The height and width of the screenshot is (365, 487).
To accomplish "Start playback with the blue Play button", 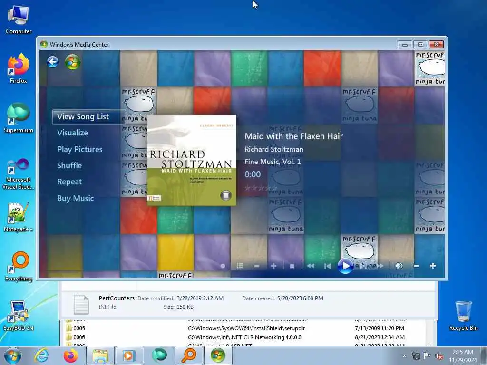I will (x=345, y=266).
